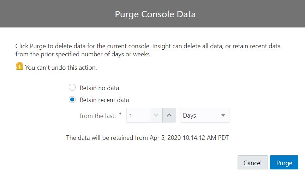Click the "from the last:" label

98,116
